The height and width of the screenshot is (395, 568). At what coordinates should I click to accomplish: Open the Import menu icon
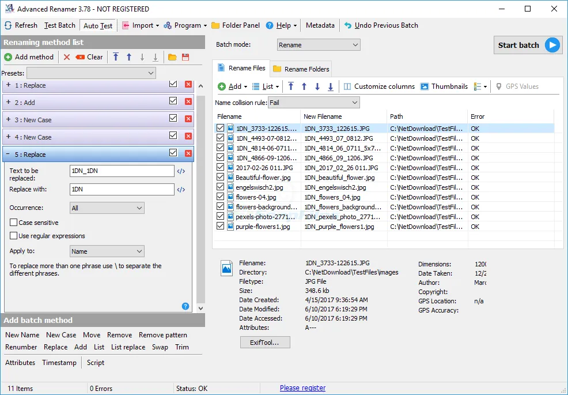click(x=126, y=25)
